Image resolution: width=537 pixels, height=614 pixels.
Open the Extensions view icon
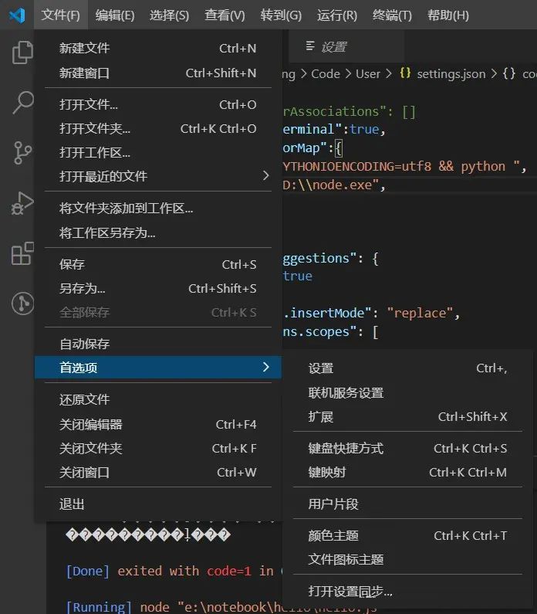pos(22,253)
